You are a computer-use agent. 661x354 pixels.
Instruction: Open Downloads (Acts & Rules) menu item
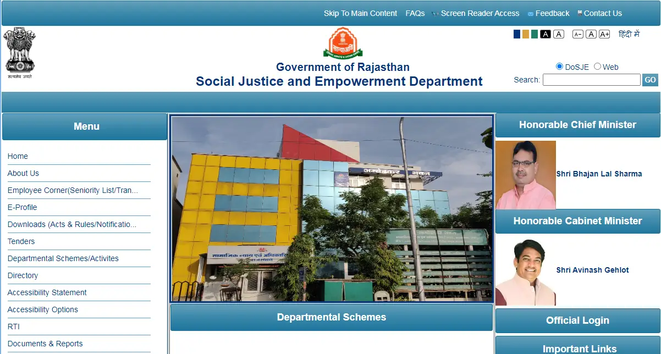point(72,224)
